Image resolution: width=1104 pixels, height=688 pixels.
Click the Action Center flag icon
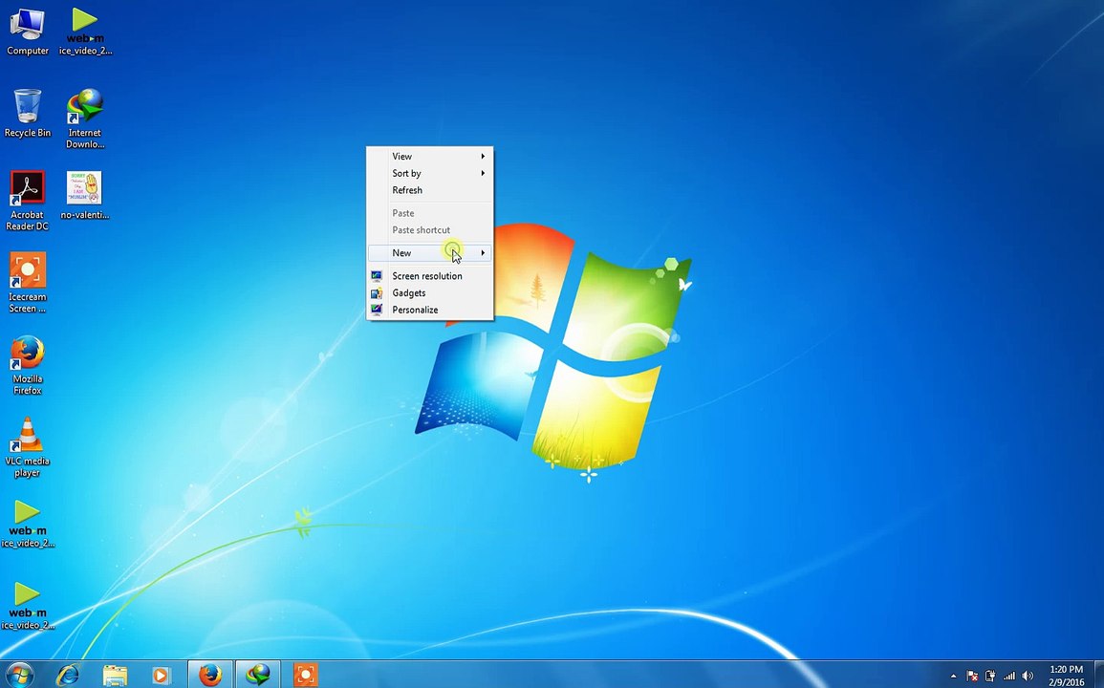pos(972,677)
